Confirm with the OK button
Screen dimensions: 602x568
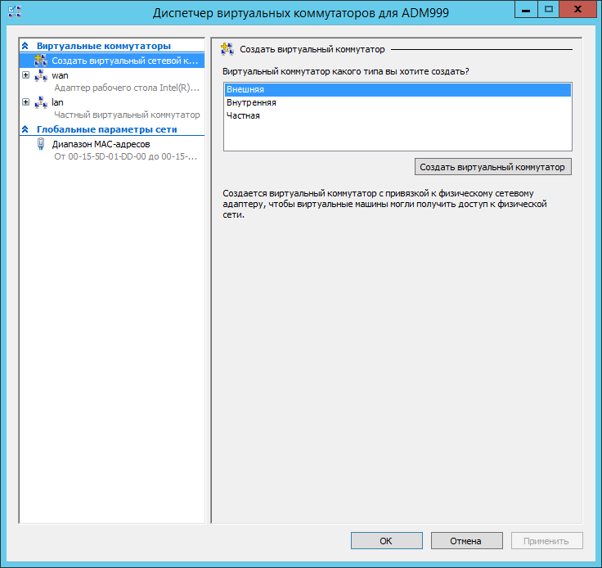pyautogui.click(x=387, y=541)
